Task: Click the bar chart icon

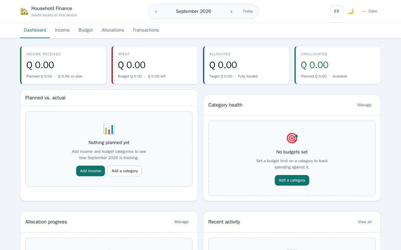Action: point(109,129)
